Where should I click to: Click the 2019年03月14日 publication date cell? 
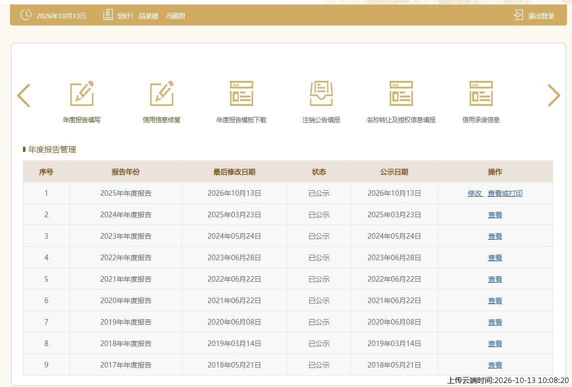point(394,344)
